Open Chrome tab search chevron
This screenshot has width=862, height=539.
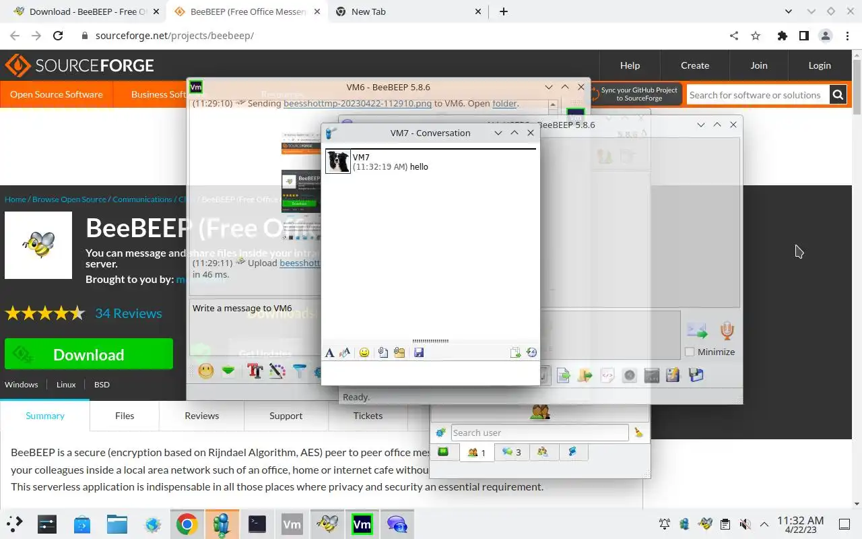pos(789,11)
